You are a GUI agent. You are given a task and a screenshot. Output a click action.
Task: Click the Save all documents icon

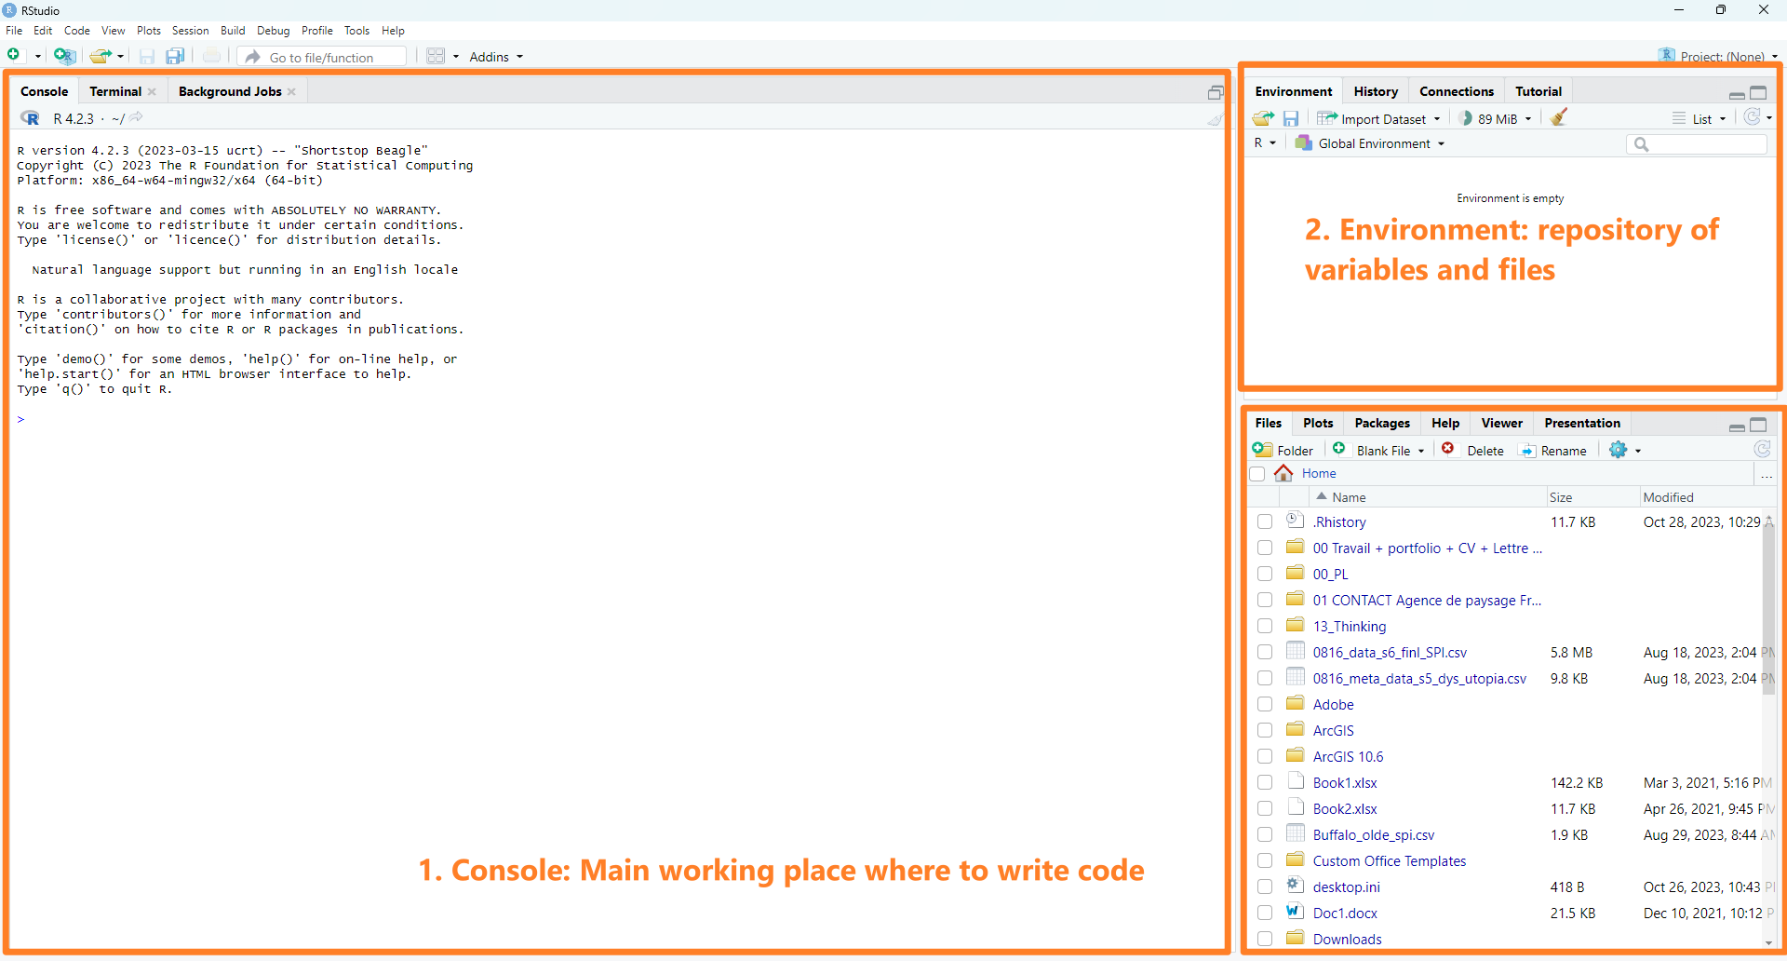[175, 57]
